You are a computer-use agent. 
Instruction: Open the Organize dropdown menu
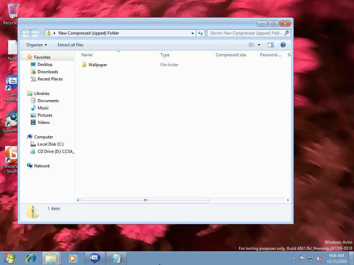click(37, 45)
